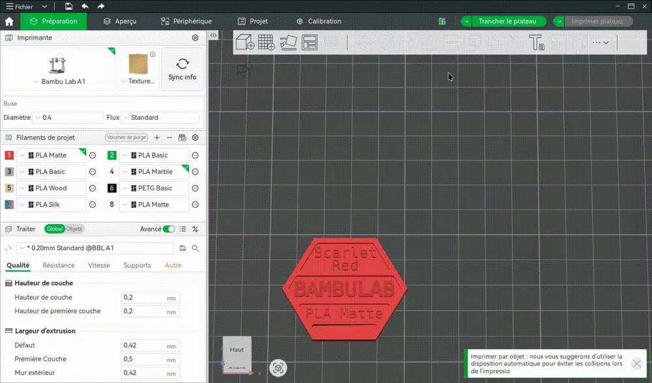Click the plate layout icon left of Trancher
Image resolution: width=652 pixels, height=383 pixels.
[442, 21]
